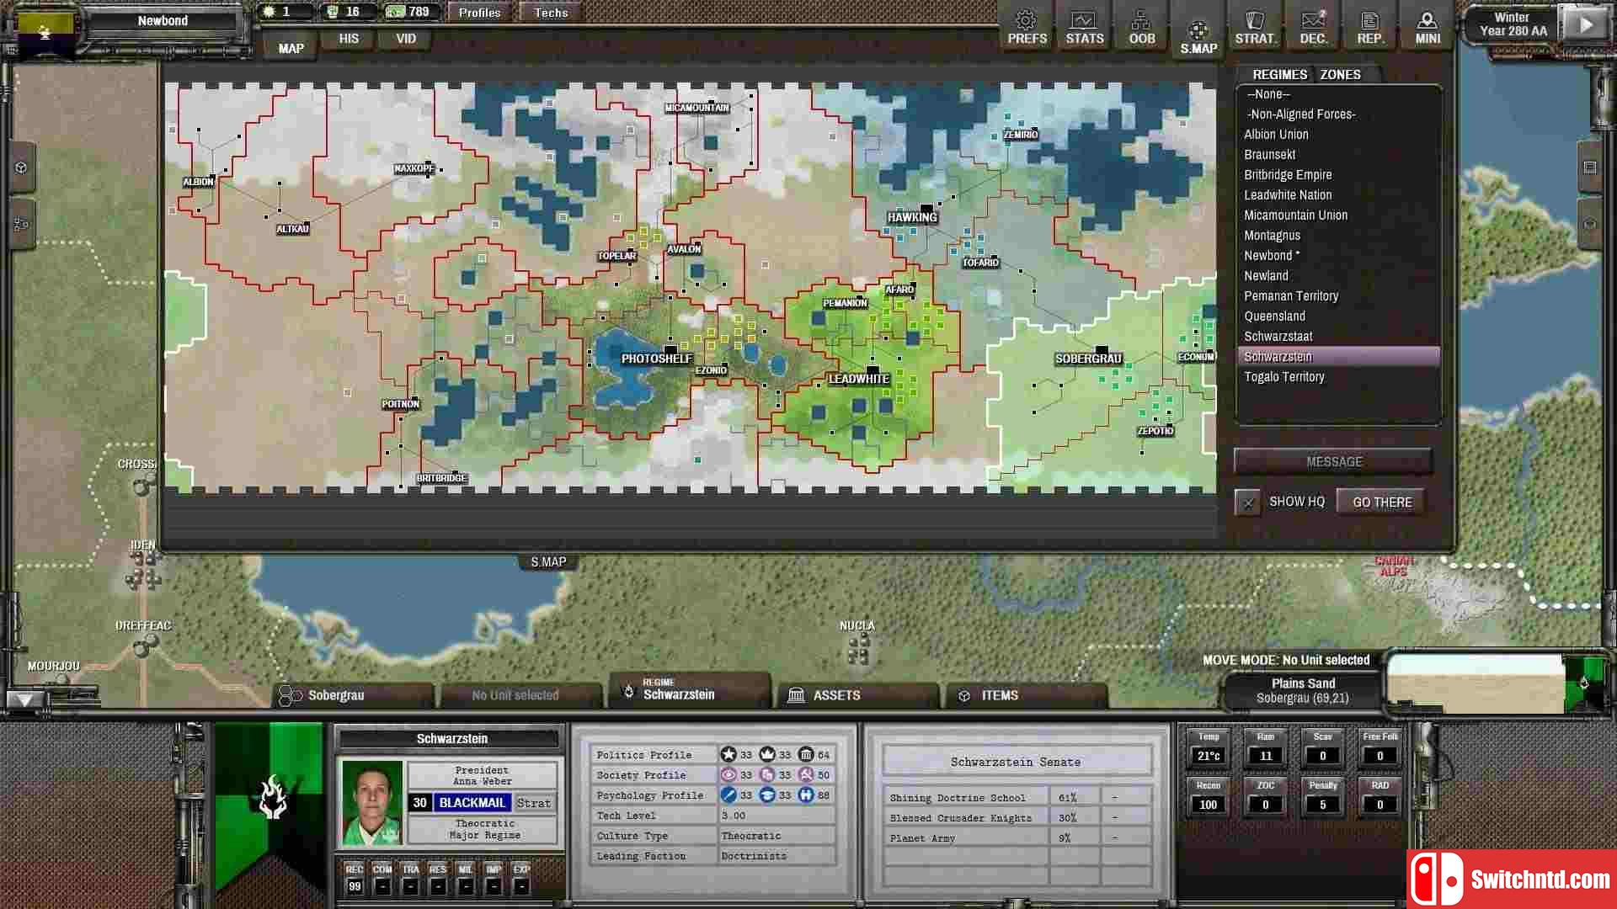Select highlighted Schwarzstein regime
Image resolution: width=1617 pixels, height=909 pixels.
(x=1338, y=357)
